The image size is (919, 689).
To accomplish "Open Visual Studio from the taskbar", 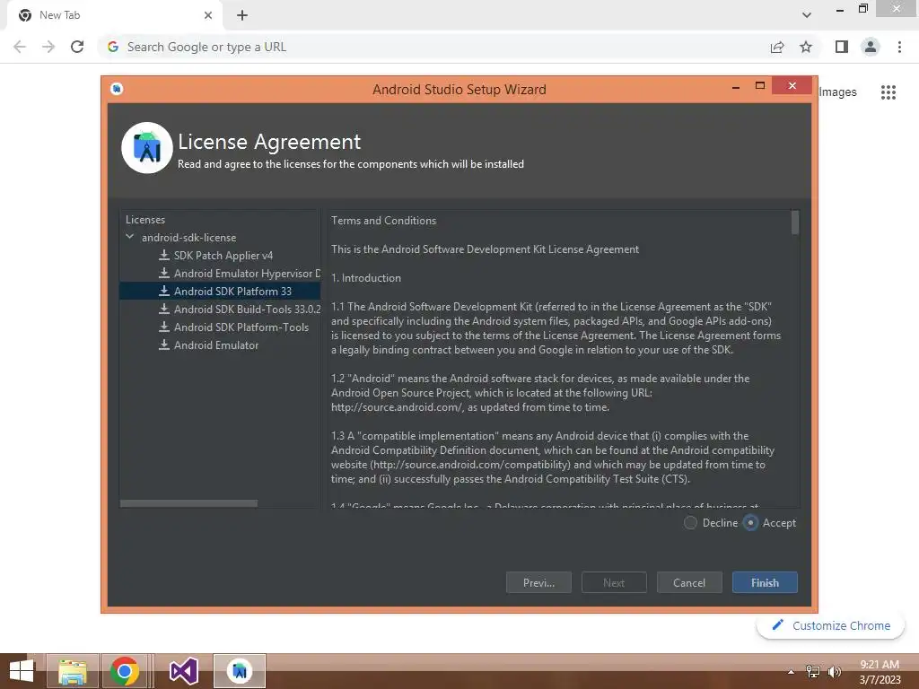I will pos(183,671).
